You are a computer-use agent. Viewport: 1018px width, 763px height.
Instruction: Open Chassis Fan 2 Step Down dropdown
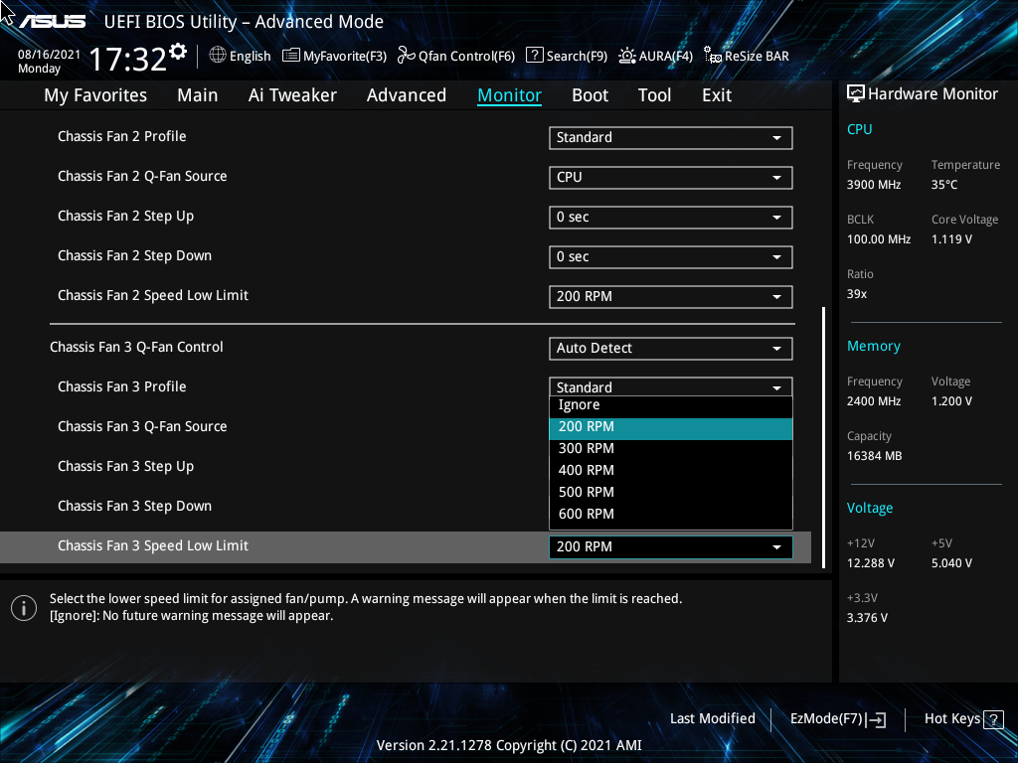click(671, 257)
